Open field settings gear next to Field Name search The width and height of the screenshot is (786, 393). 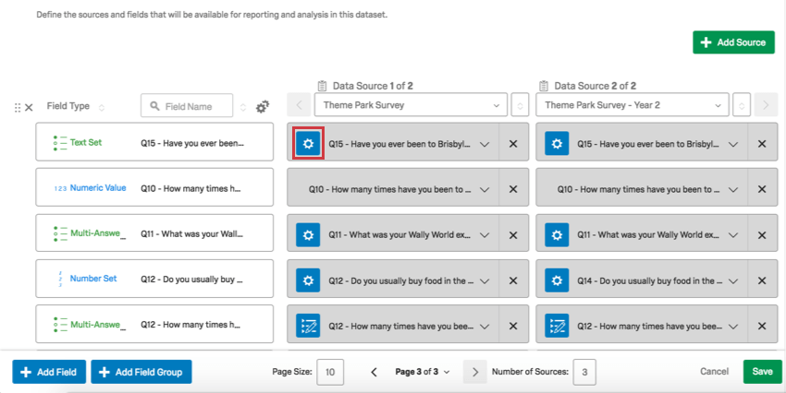[x=263, y=107]
